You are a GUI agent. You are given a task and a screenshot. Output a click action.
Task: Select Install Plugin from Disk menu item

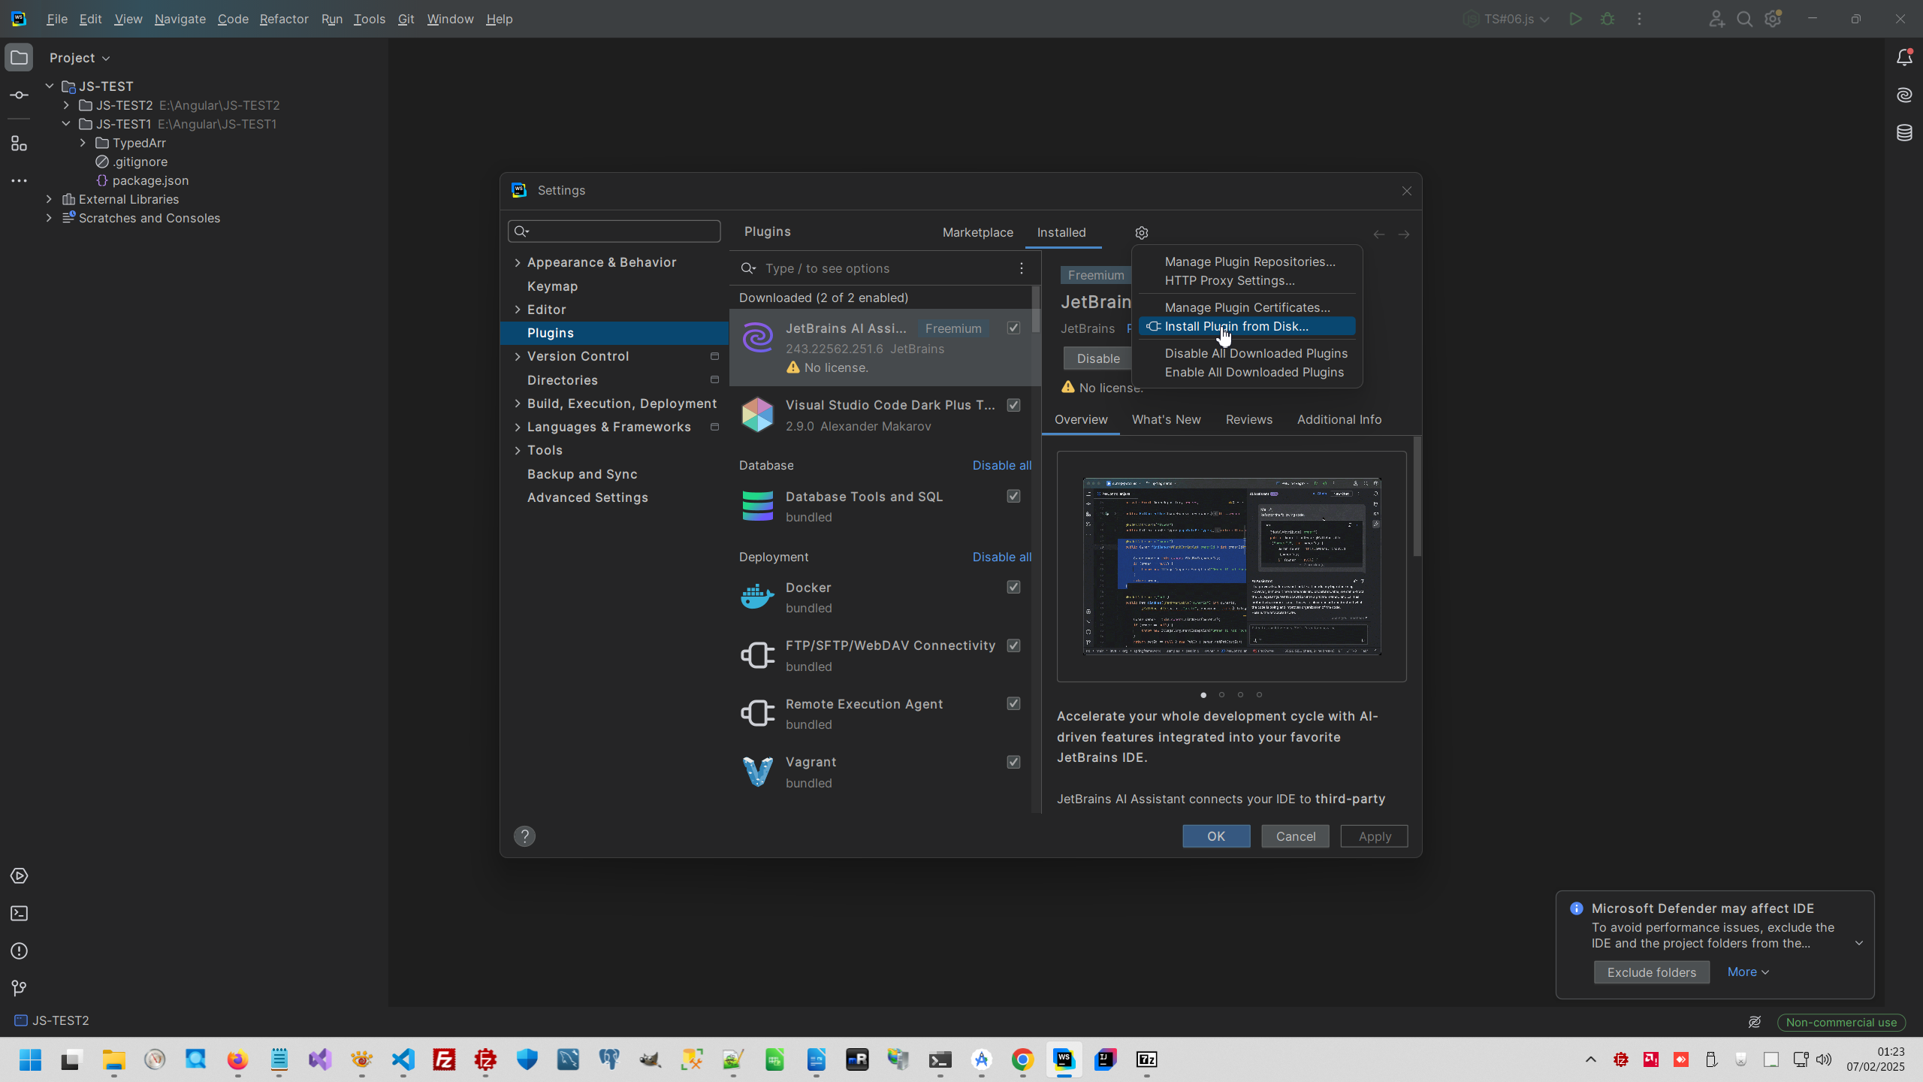[1236, 326]
